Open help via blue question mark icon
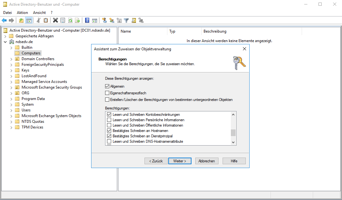The width and height of the screenshot is (342, 200). pos(87,21)
